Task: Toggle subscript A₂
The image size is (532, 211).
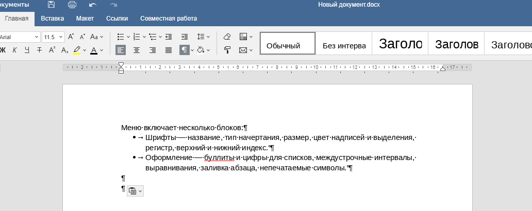Action: [64, 50]
